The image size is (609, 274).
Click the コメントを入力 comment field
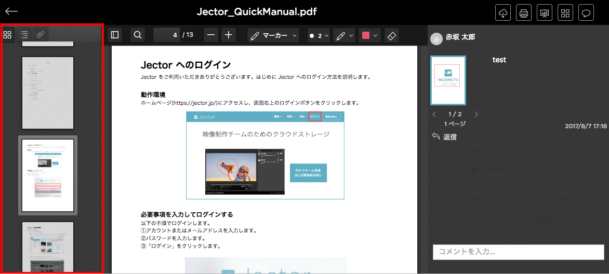[x=519, y=252]
